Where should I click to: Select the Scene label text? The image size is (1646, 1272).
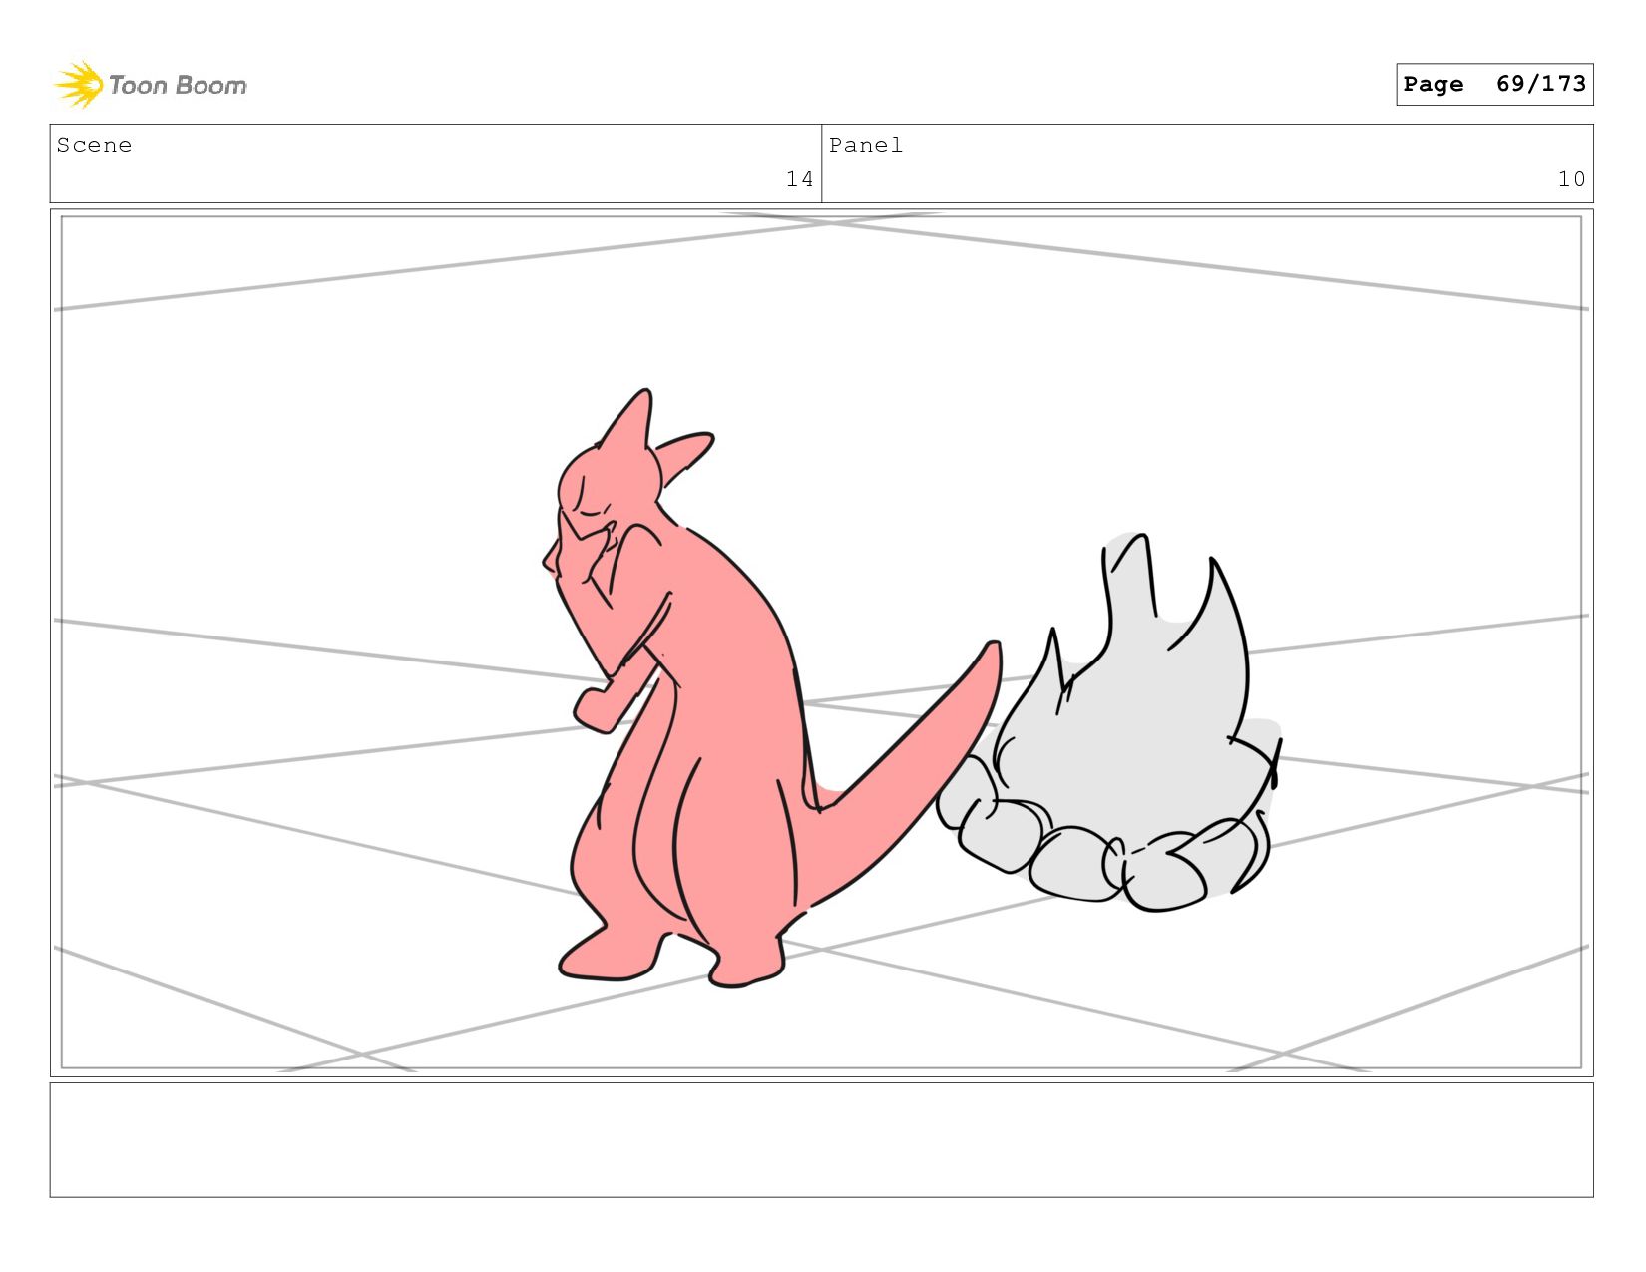tap(94, 145)
